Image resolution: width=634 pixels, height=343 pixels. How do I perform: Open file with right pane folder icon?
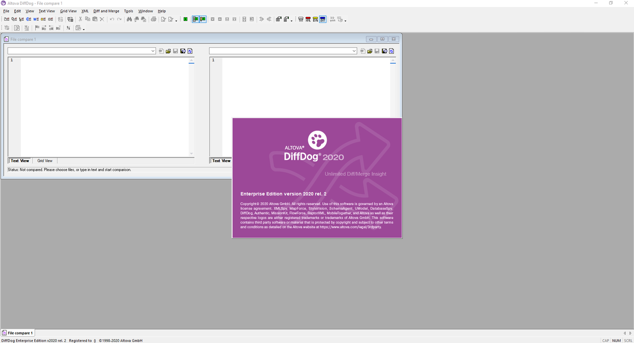tap(370, 51)
